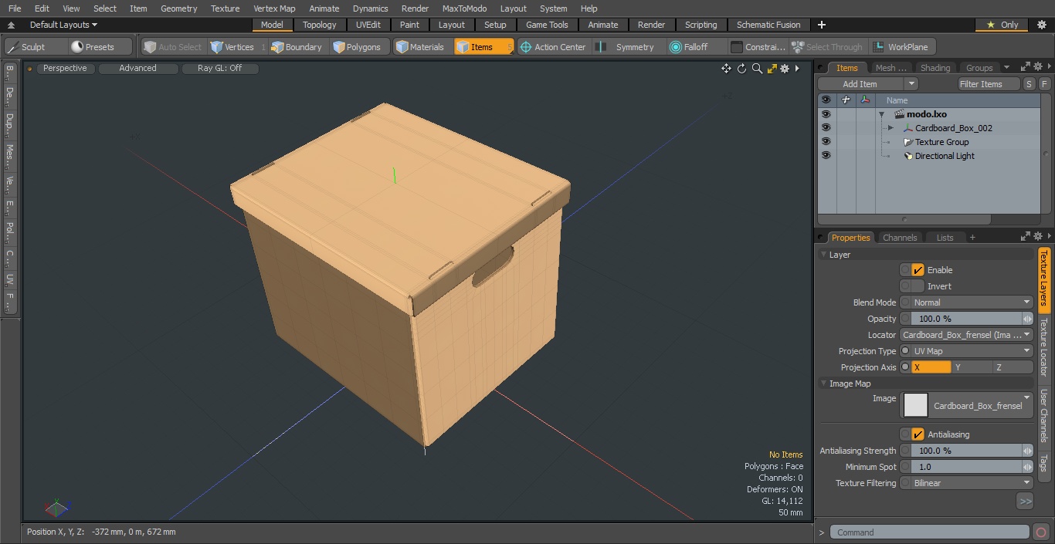Image resolution: width=1055 pixels, height=544 pixels.
Task: Collapse the modo.lxo scene tree
Action: coord(881,114)
